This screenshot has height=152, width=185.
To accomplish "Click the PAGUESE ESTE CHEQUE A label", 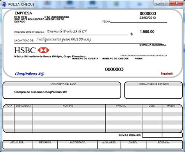I will 29,32.
